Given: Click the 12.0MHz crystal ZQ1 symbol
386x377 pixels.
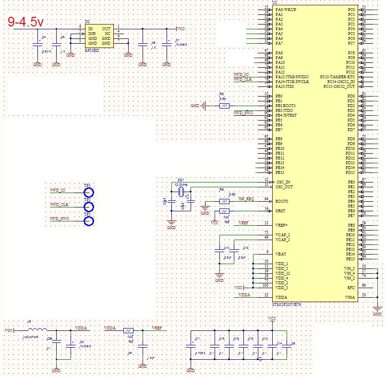Looking at the screenshot, I should click(181, 192).
